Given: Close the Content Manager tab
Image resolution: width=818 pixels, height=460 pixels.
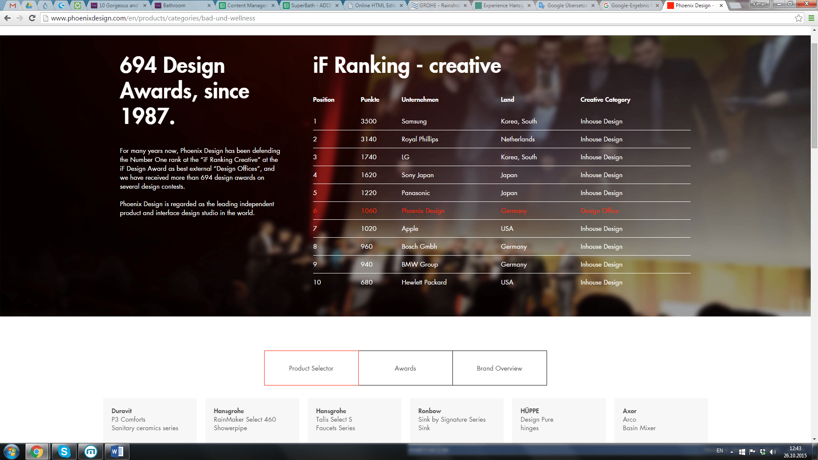Looking at the screenshot, I should coord(273,6).
